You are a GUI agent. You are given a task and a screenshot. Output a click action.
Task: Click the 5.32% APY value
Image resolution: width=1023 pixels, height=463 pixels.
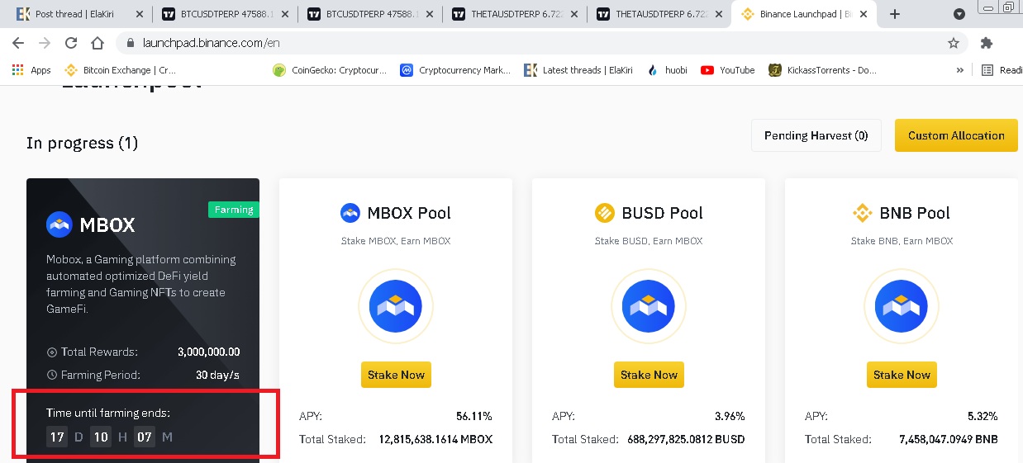(983, 416)
